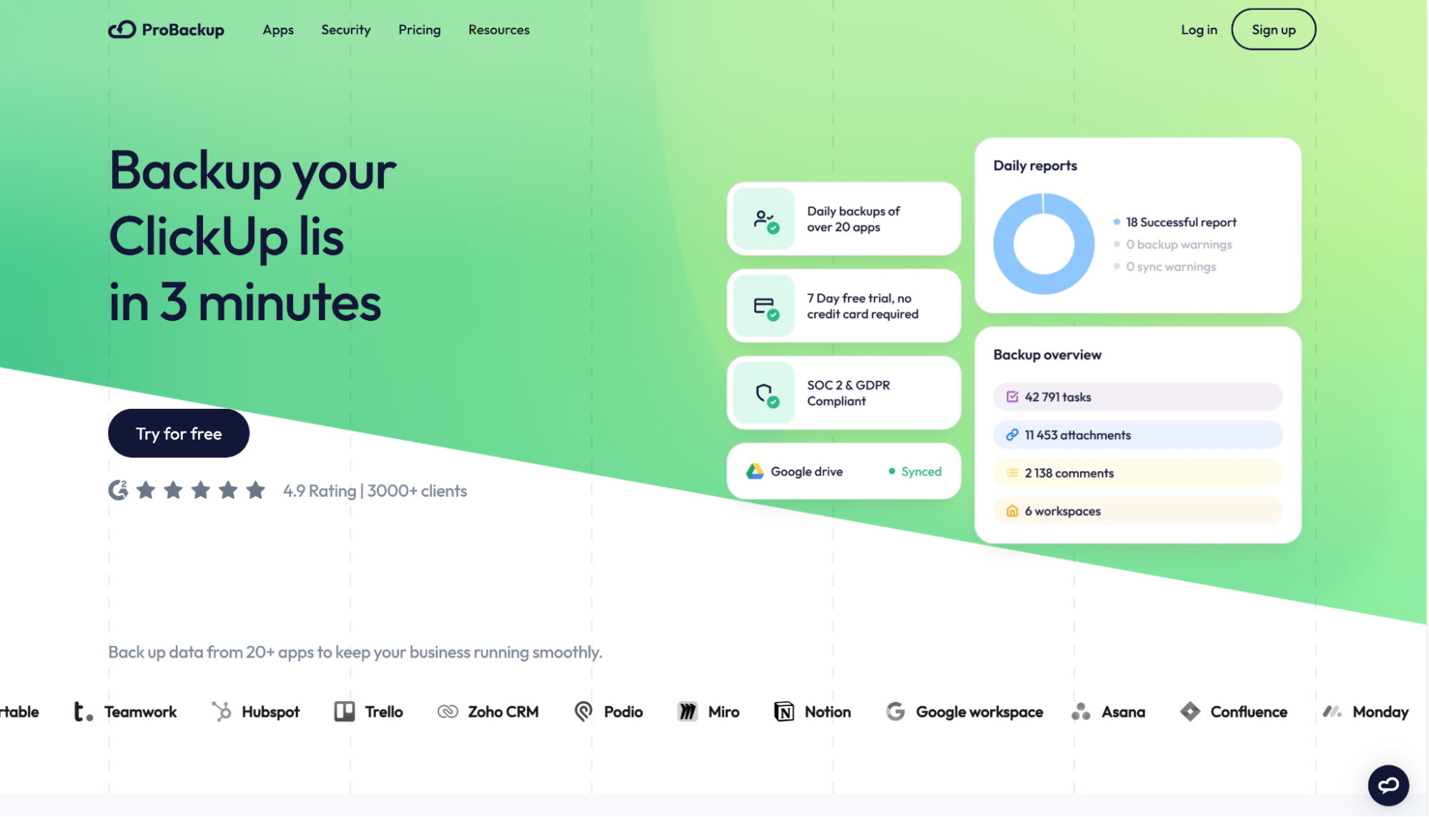
Task: Click the 7 Day free trial card text
Action: (x=863, y=306)
